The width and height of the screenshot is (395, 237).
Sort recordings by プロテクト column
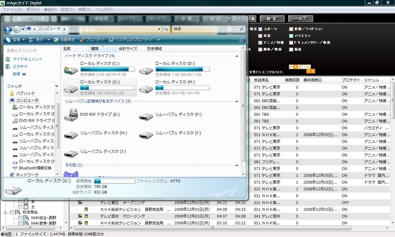(351, 80)
